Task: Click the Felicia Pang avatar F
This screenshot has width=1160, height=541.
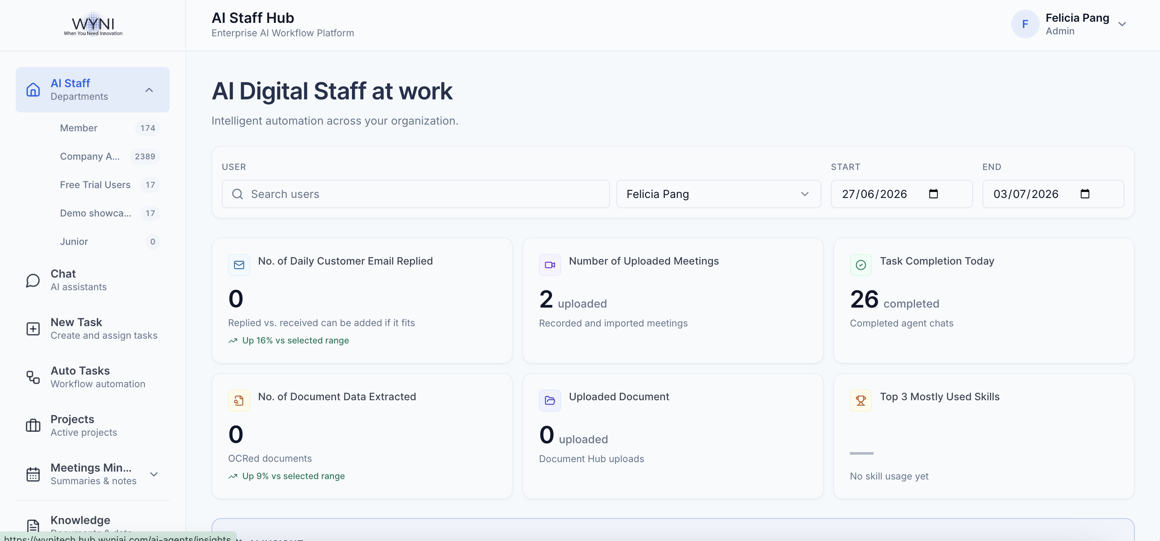Action: 1025,24
